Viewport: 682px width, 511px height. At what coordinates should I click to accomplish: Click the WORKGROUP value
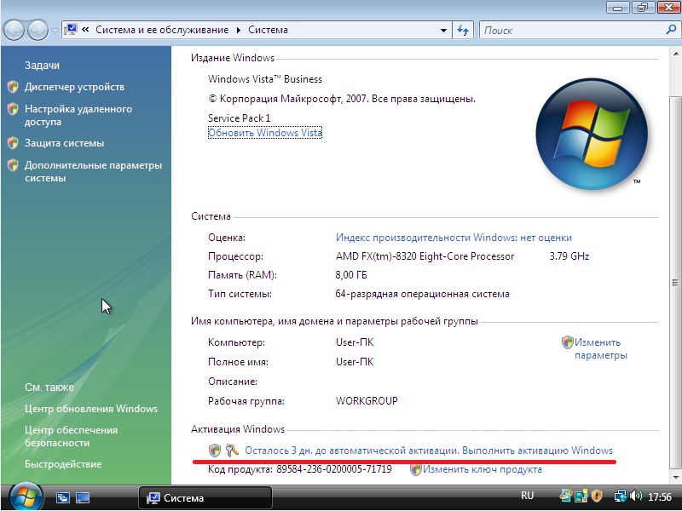[367, 400]
